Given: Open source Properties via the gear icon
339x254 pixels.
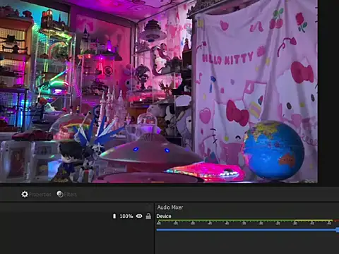Looking at the screenshot, I should click(25, 194).
